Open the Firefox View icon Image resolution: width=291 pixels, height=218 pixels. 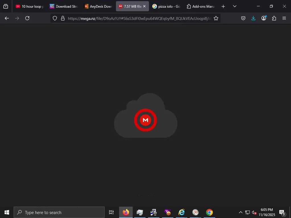pyautogui.click(x=6, y=6)
